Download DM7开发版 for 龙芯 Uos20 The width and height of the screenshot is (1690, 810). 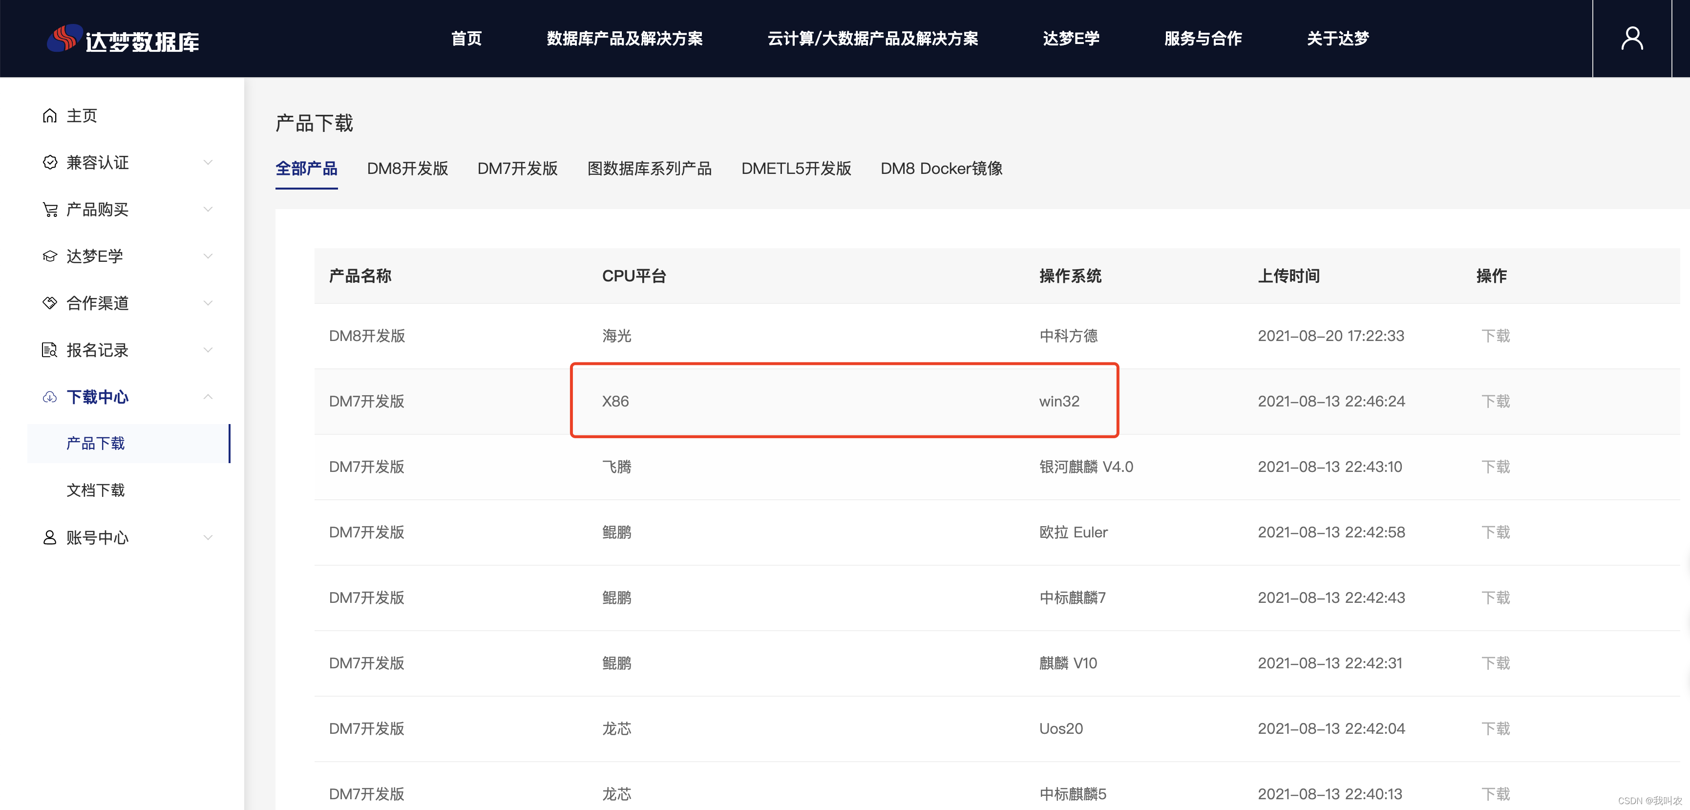tap(1496, 728)
